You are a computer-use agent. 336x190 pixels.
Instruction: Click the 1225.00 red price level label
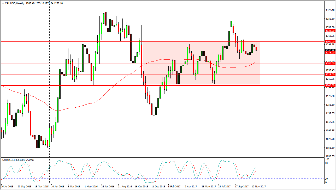click(x=329, y=75)
